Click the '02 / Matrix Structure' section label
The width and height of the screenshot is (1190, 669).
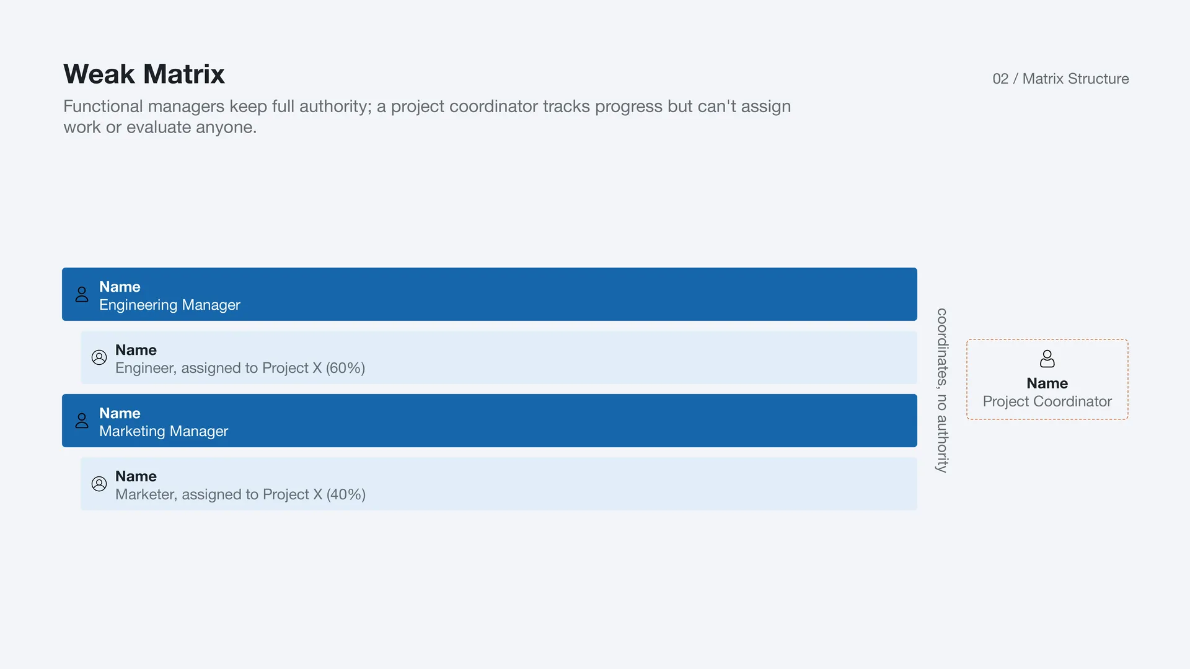(1060, 79)
